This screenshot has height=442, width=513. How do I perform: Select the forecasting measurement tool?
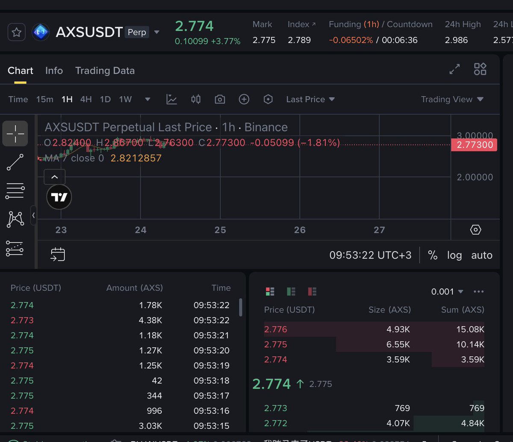coord(15,248)
